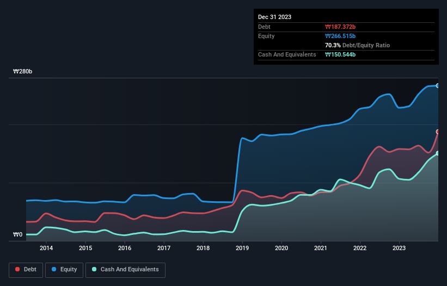447x286 pixels.
Task: Click the blue Equity legend dot
Action: 54,269
